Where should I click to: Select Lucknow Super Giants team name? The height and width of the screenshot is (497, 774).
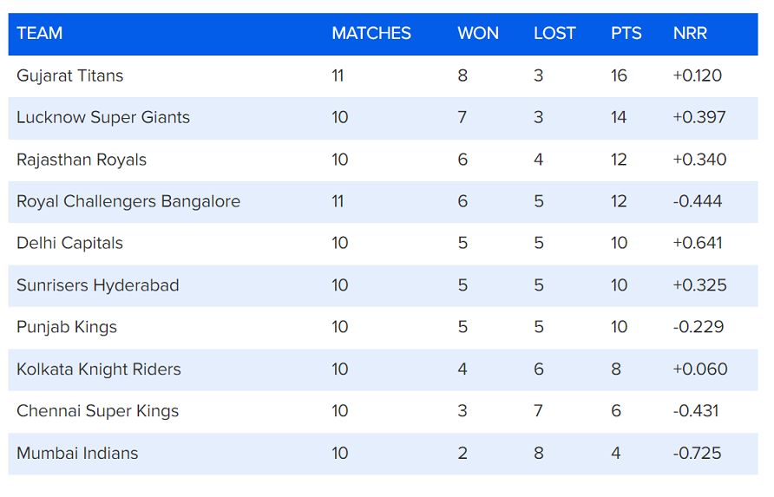coord(102,117)
